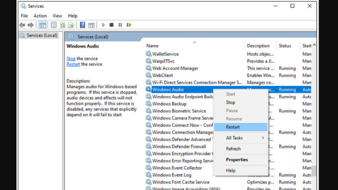Select the Windows Event Collector service
The height and width of the screenshot is (190, 338).
point(177,168)
